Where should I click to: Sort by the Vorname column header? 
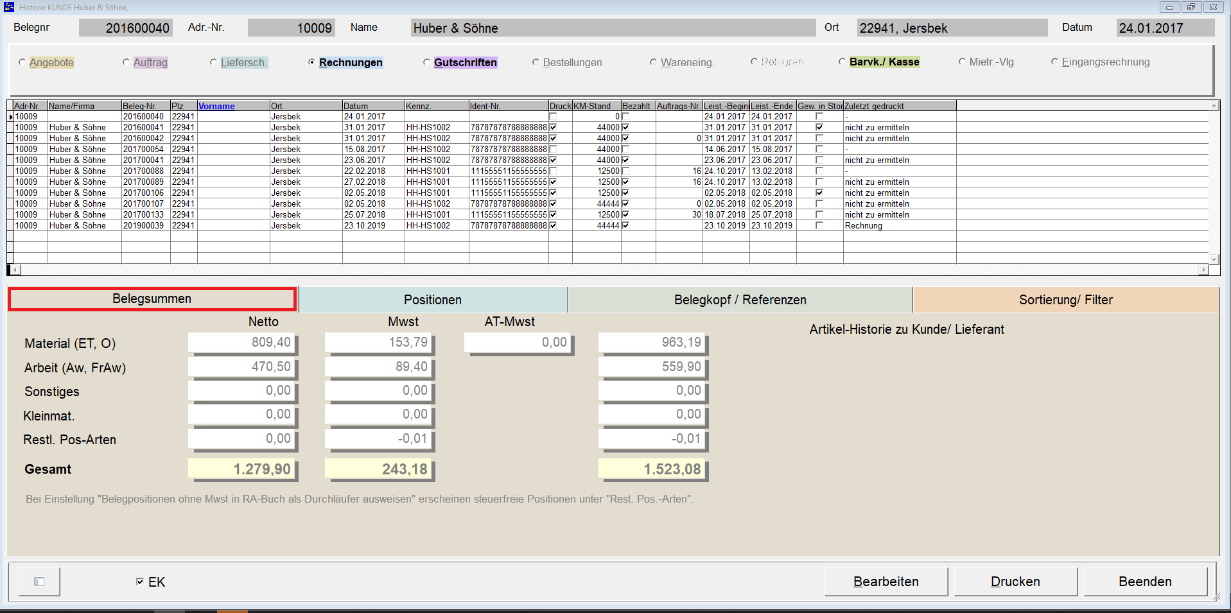233,106
